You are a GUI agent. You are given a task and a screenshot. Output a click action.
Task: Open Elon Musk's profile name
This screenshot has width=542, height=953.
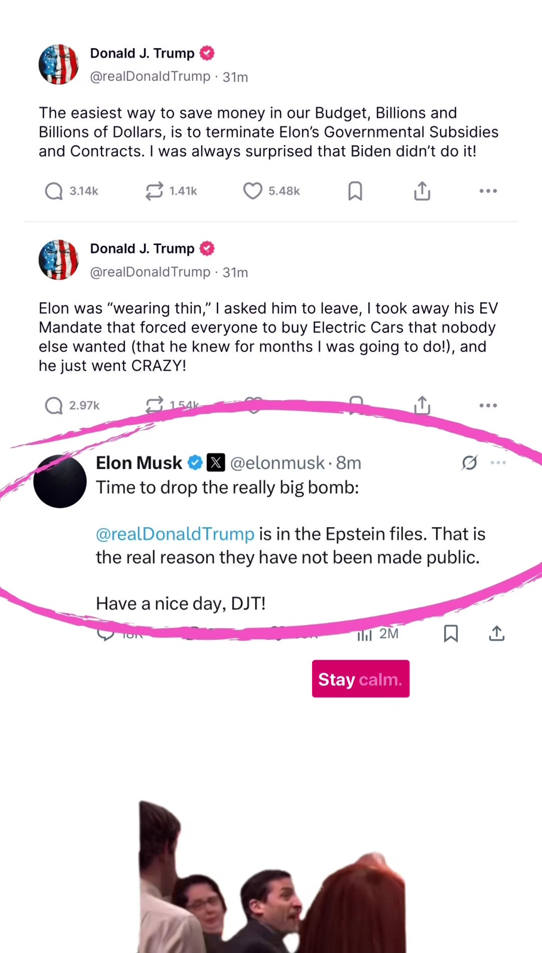click(139, 463)
